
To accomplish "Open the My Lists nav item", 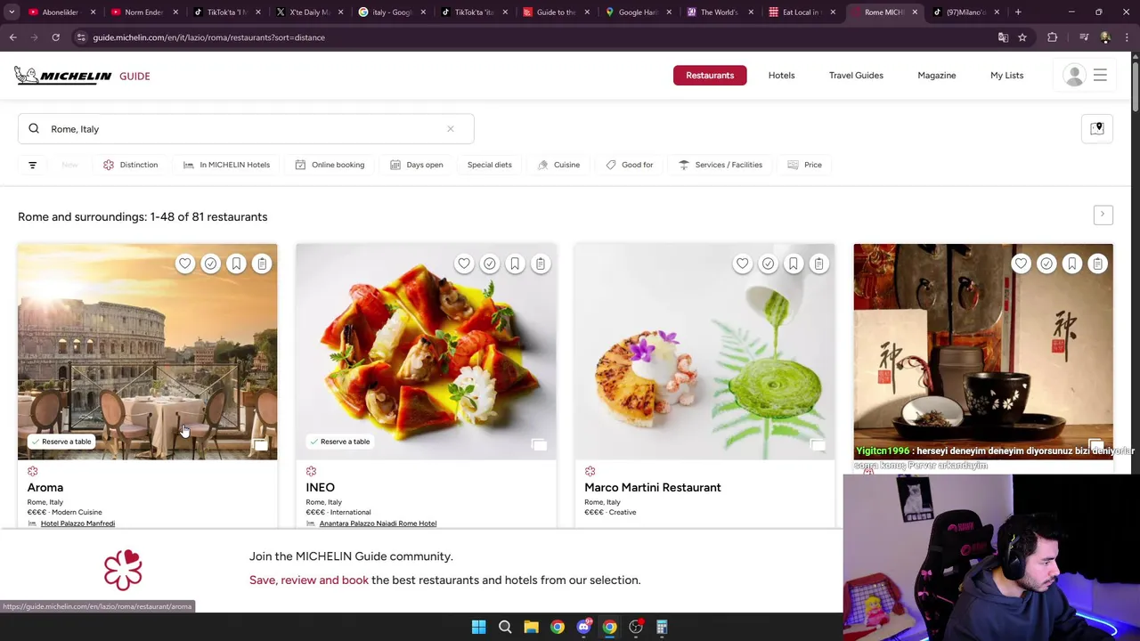I will [1006, 76].
